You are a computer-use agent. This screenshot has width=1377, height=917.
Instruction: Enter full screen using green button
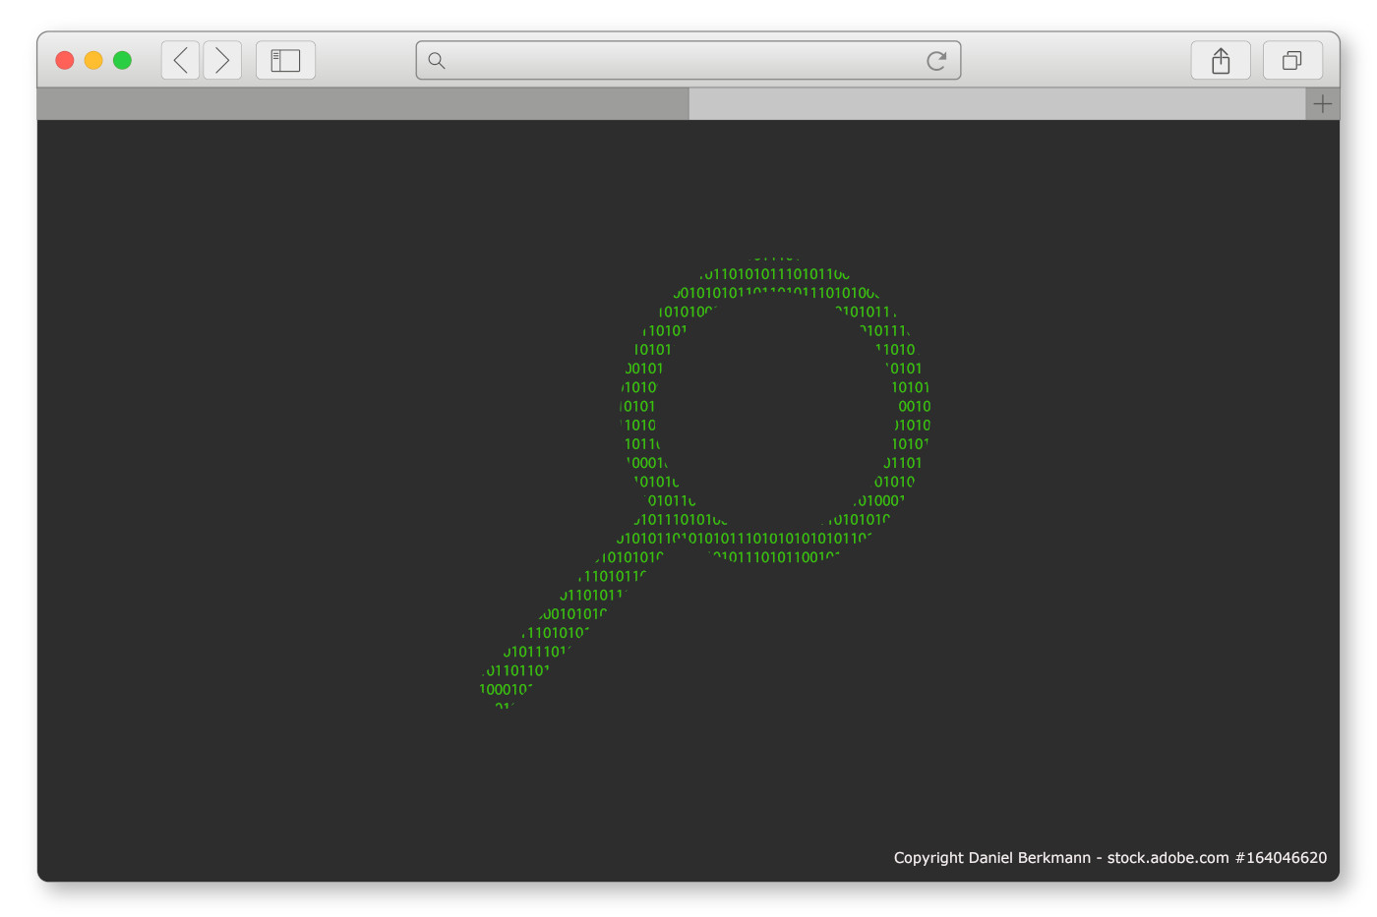tap(122, 60)
